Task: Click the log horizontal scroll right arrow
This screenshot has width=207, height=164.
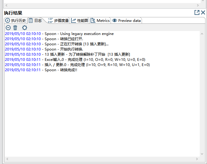Action: (197, 159)
